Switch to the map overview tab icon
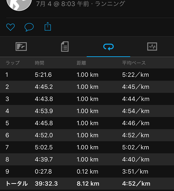The image size is (174, 191). (x=21, y=46)
